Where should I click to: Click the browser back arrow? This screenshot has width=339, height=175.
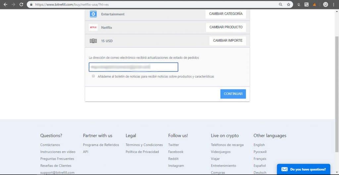(x=5, y=4)
